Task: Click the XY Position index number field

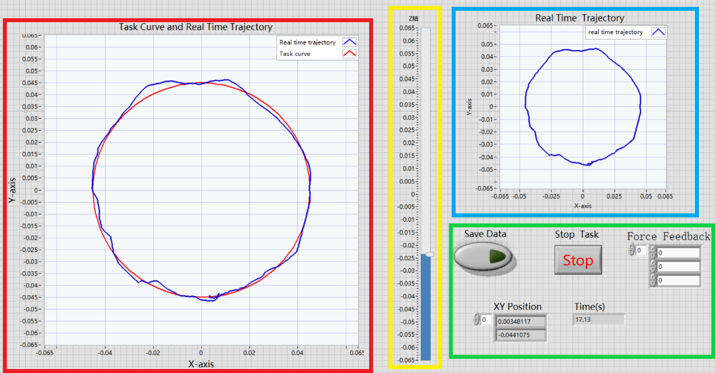Action: (486, 320)
